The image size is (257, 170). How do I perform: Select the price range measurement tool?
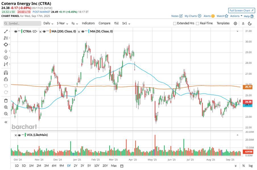pyautogui.click(x=6, y=64)
